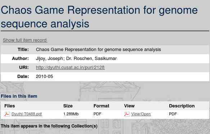Viewport: 210px width, 134px height.
Task: Click the large Chaos Game Representation page heading
Action: click(x=99, y=17)
